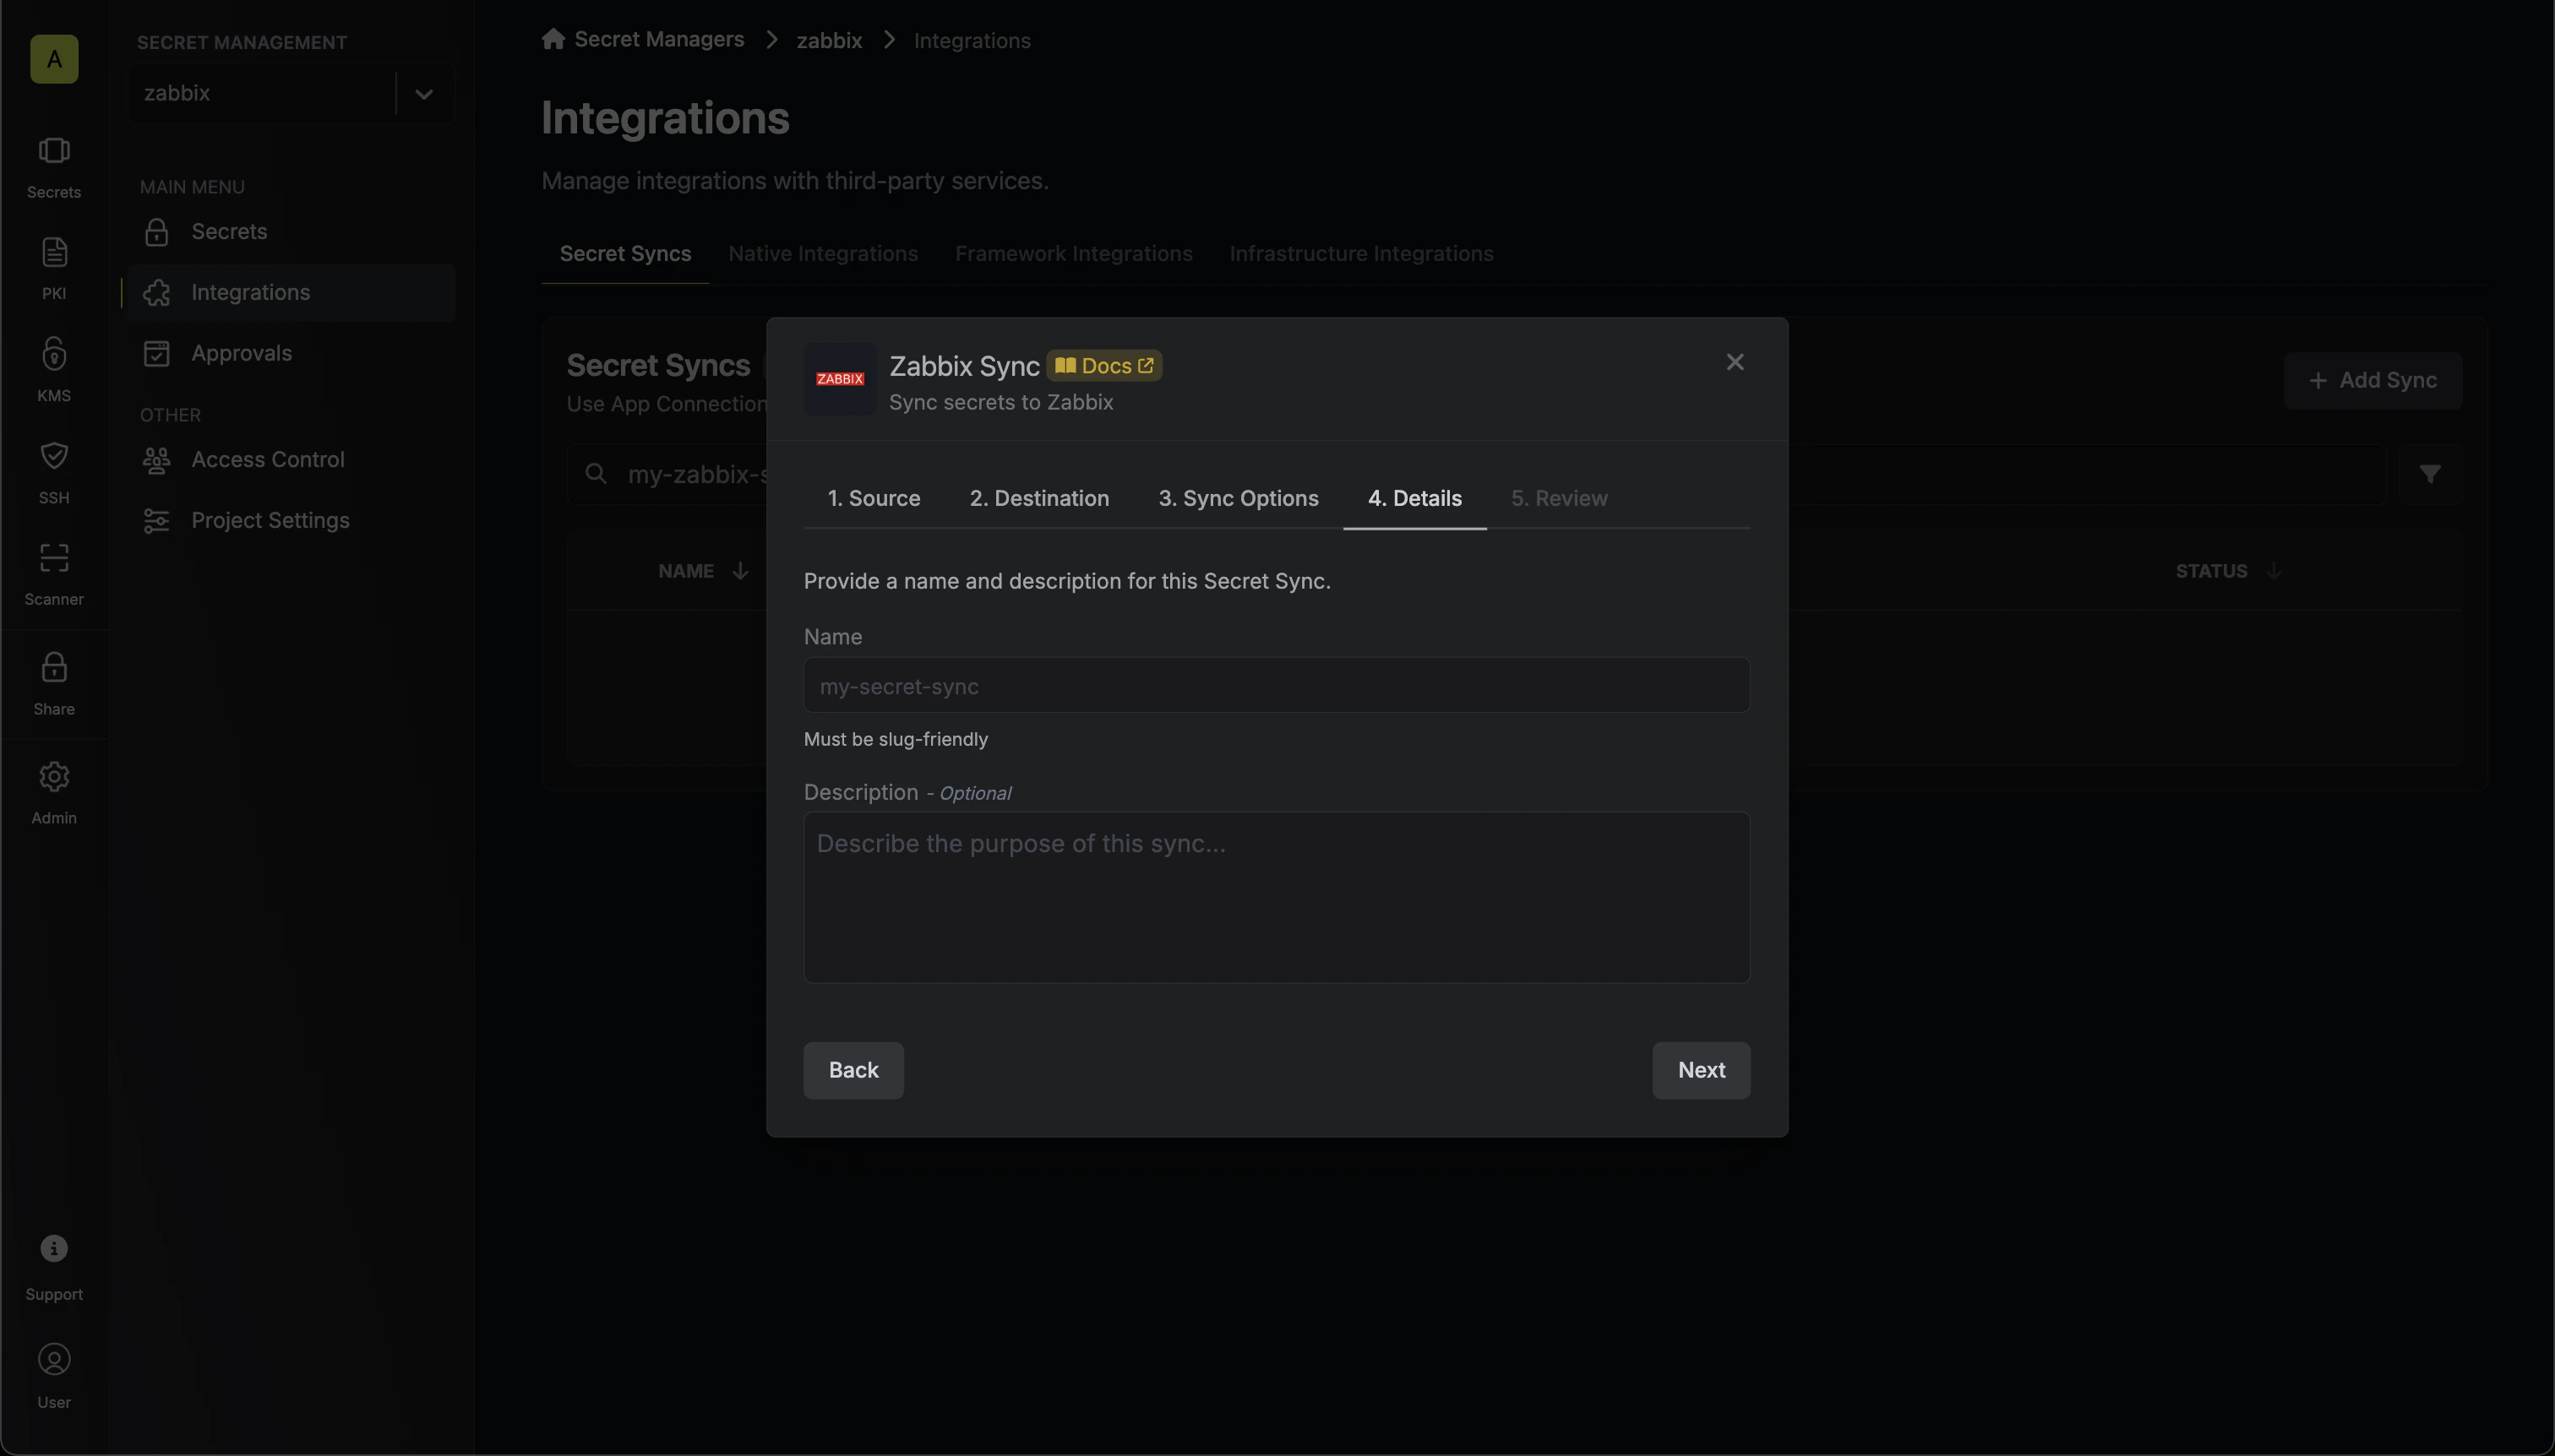Go to the 2. Destination step

tap(1038, 498)
